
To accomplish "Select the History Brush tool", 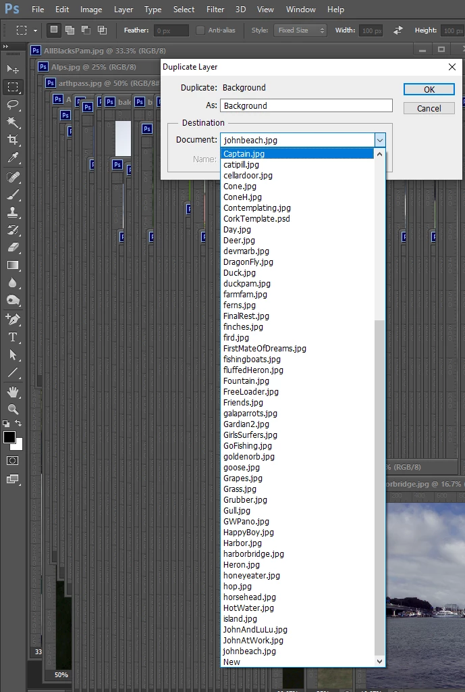I will click(x=13, y=230).
